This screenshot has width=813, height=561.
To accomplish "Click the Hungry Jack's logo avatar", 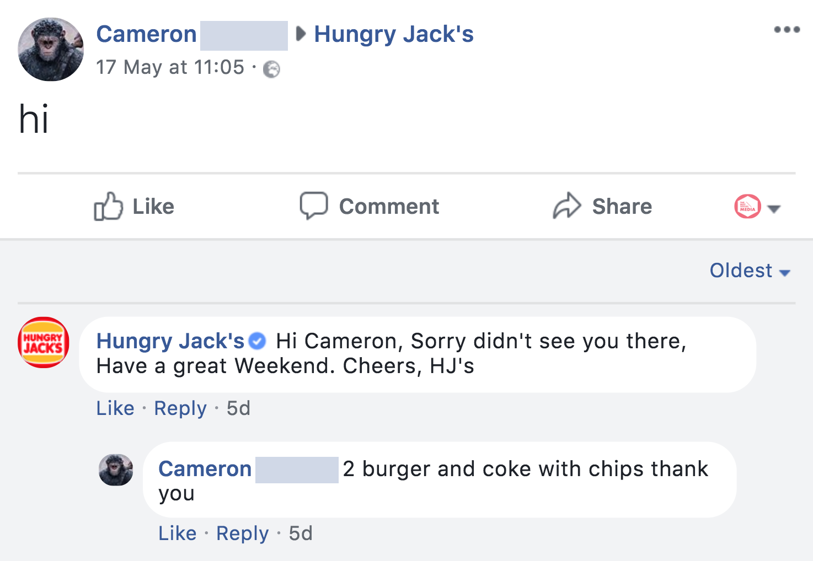I will pos(43,342).
